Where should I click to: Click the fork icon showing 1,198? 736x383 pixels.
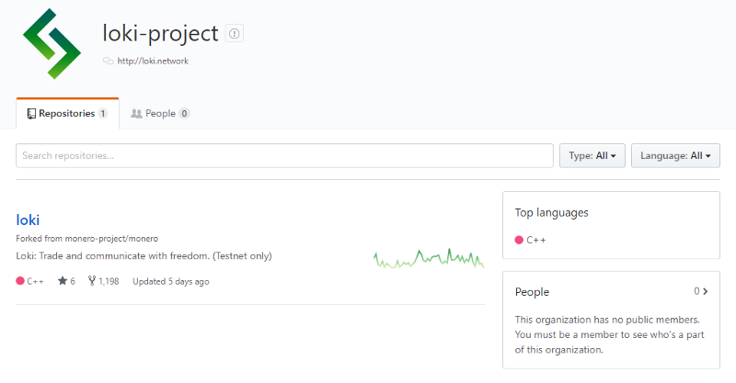click(x=92, y=281)
